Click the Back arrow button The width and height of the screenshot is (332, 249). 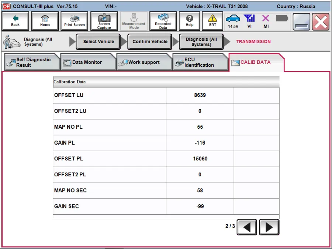(15, 21)
